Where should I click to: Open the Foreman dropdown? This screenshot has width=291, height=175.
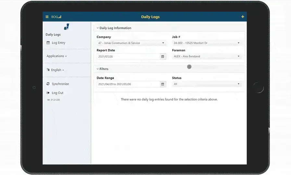click(x=207, y=56)
